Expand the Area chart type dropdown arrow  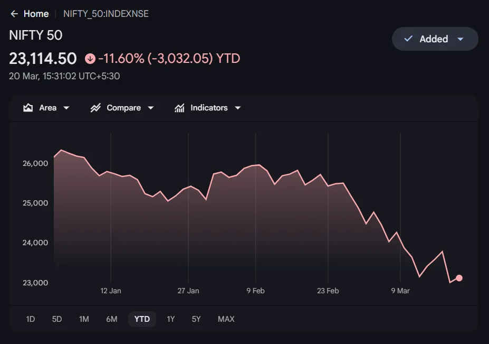(66, 108)
